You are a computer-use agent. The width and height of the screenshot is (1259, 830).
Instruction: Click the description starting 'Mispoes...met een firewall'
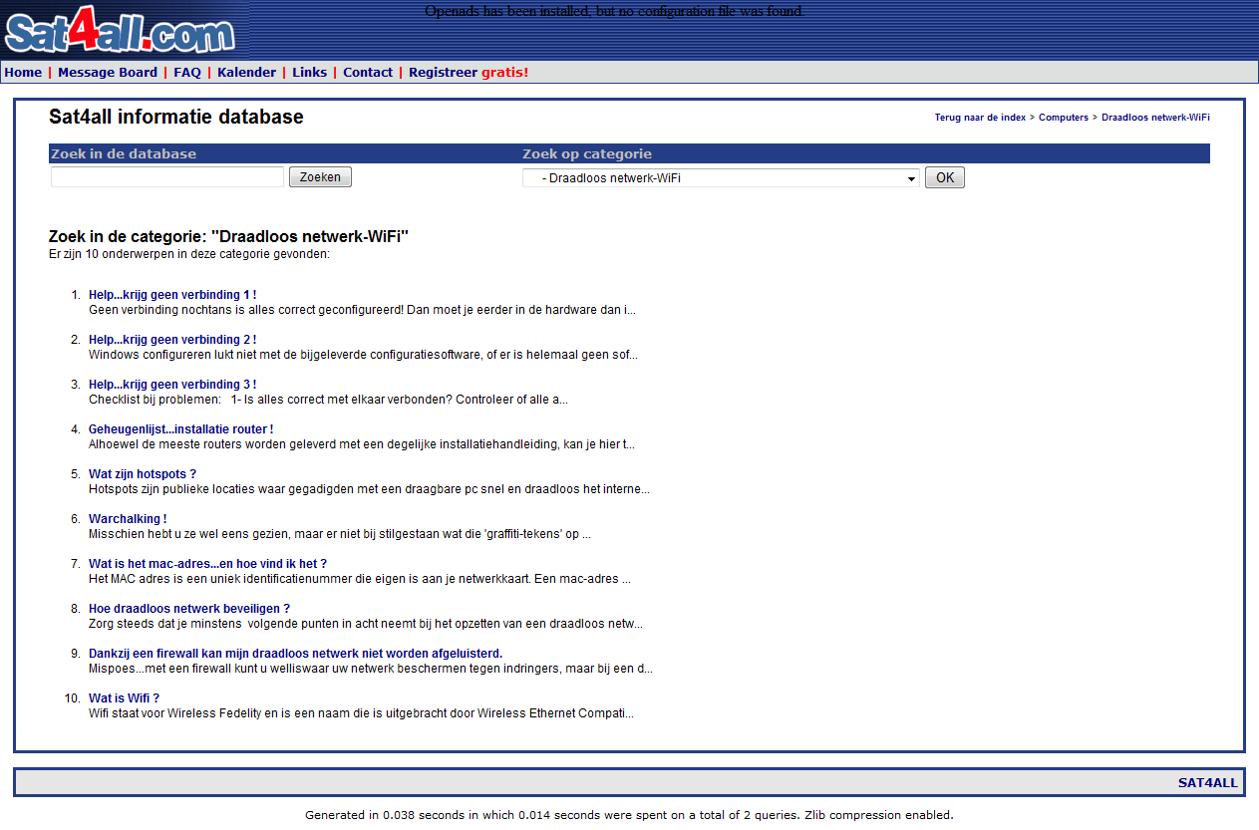[371, 669]
